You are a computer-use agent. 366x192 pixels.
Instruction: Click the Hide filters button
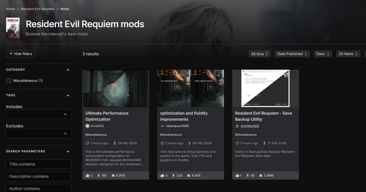point(20,54)
